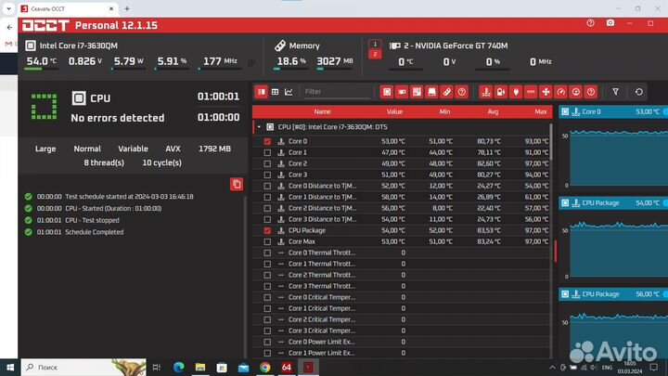668x376 pixels.
Task: Check the Core 2 graph checkbox
Action: (x=267, y=163)
